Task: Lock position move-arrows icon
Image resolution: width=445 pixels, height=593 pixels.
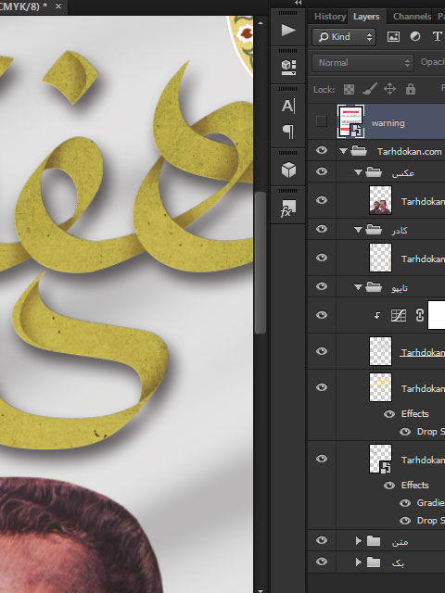Action: pyautogui.click(x=389, y=89)
